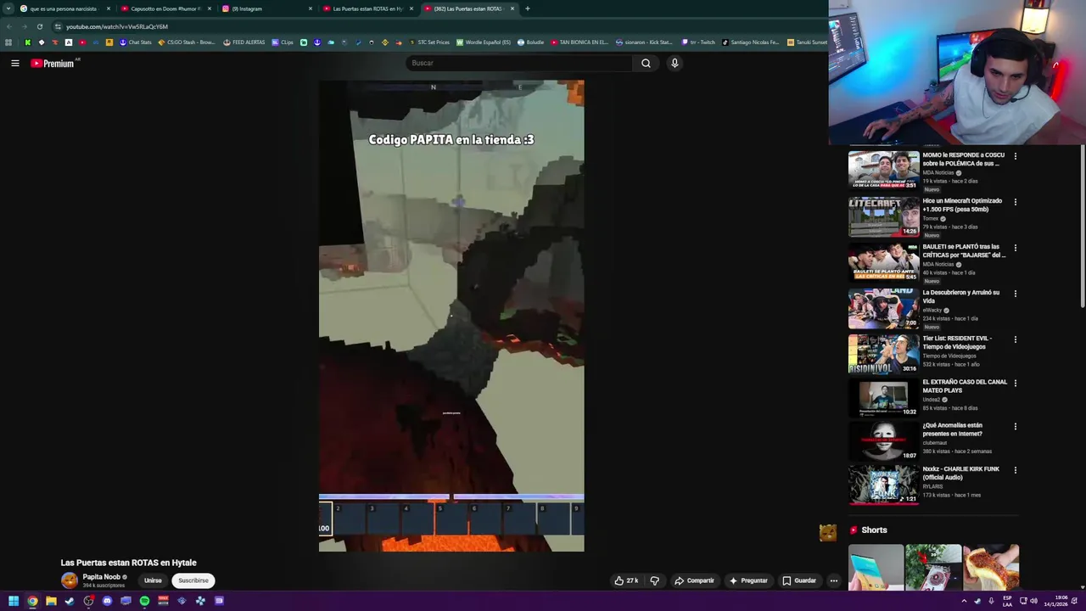Open a new Chrome tab
This screenshot has width=1086, height=611.
pos(527,8)
